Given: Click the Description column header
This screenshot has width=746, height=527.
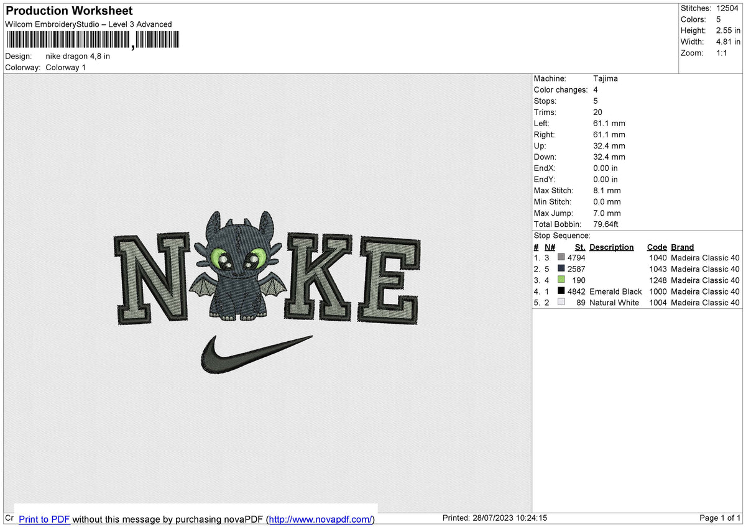Looking at the screenshot, I should (x=611, y=247).
